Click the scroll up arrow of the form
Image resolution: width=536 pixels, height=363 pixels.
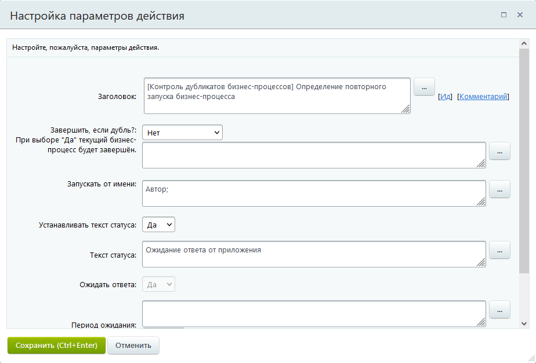(524, 44)
